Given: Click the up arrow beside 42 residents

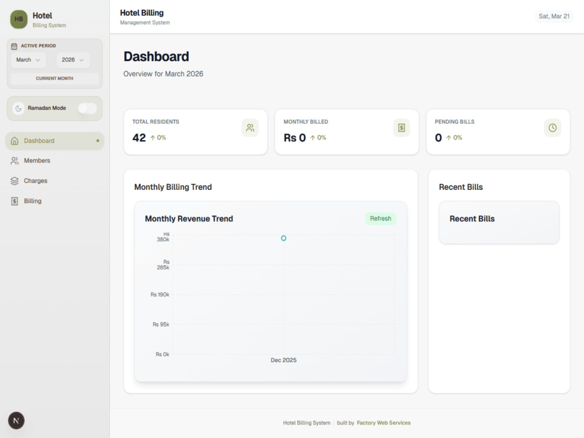Looking at the screenshot, I should 152,138.
